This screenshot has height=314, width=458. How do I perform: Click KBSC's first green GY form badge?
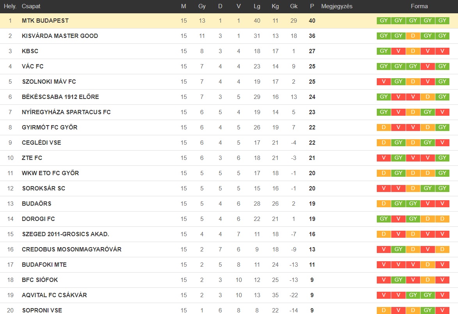(x=384, y=51)
